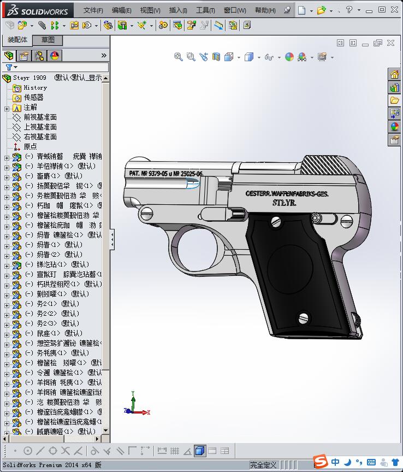403x472 pixels.
Task: Toggle tangent snap in bottom toolbar
Action: (x=94, y=451)
